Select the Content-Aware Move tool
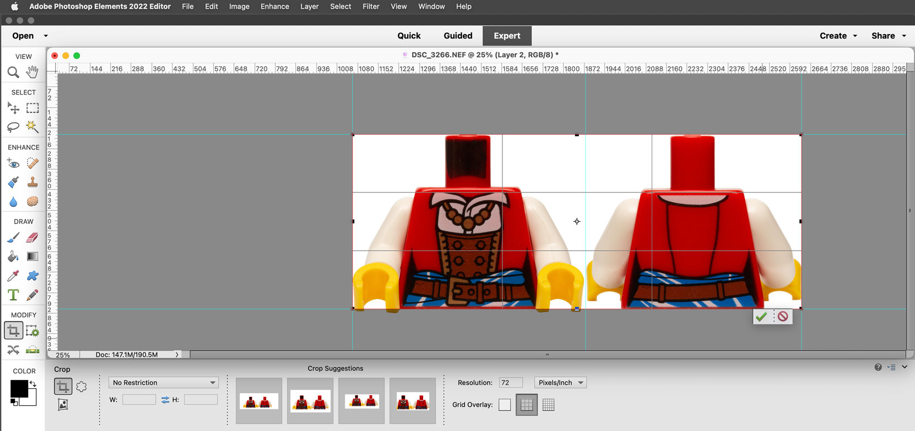This screenshot has width=915, height=431. point(13,350)
